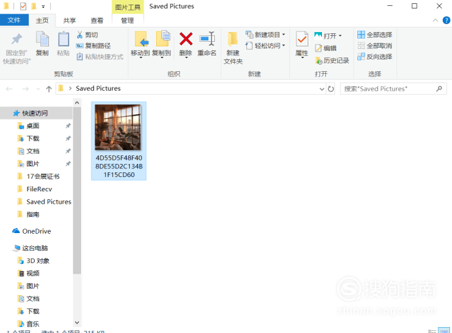Refresh the Saved Pictures folder
This screenshot has width=452, height=333.
331,89
